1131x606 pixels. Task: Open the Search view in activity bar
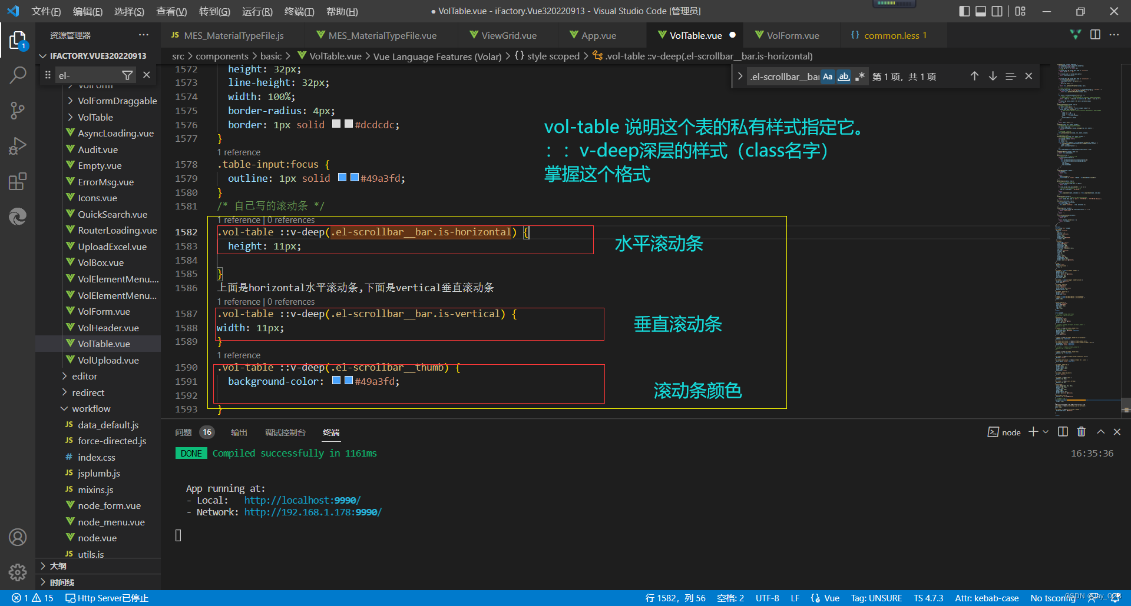[18, 75]
